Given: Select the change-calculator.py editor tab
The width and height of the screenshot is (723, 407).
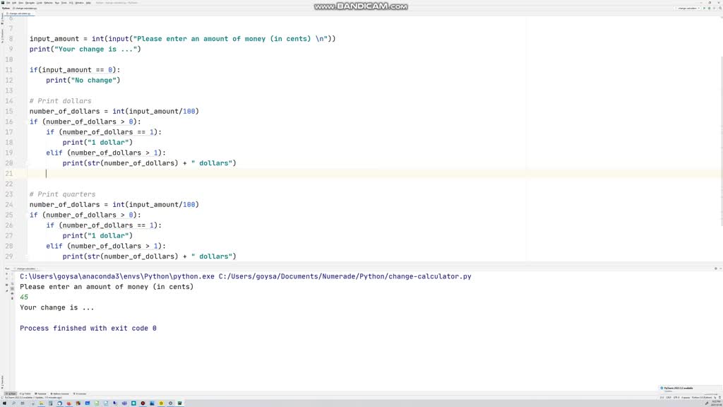Looking at the screenshot, I should click(18, 13).
